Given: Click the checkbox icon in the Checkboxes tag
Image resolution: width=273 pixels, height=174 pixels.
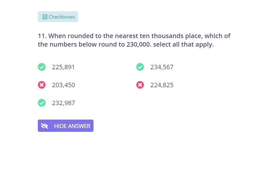Looking at the screenshot, I should coord(45,17).
